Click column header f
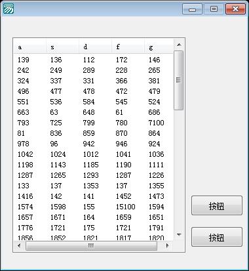This screenshot has height=271, width=249. (x=128, y=47)
